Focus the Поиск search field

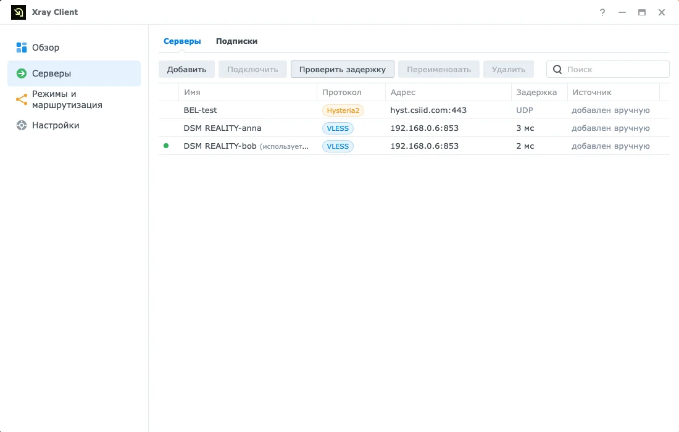pyautogui.click(x=608, y=69)
